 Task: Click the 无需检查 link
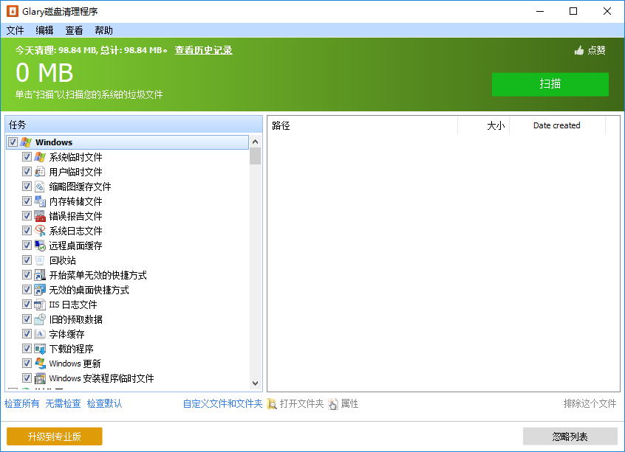pos(63,403)
